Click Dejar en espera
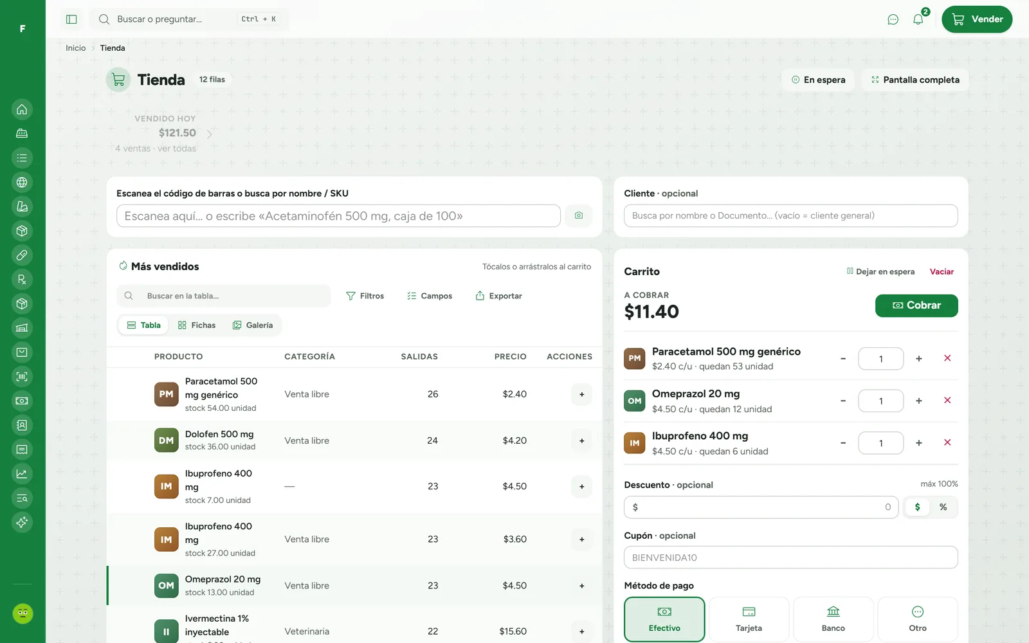Image resolution: width=1029 pixels, height=643 pixels. (881, 272)
